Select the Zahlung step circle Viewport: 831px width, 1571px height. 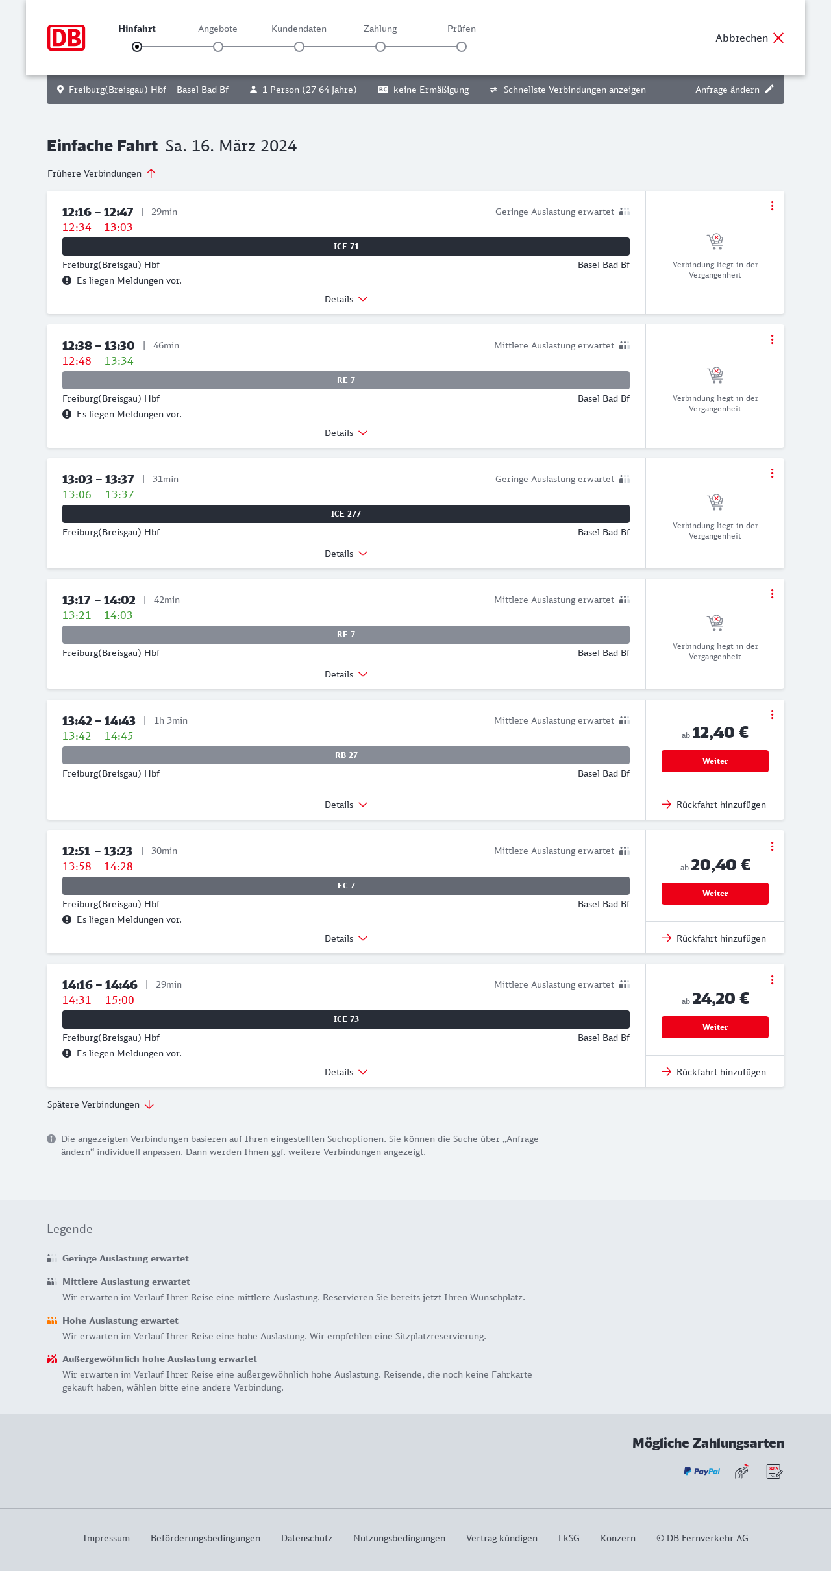coord(380,47)
